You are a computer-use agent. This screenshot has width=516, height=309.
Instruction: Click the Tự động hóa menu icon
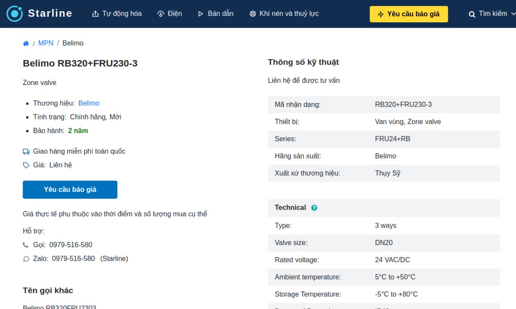[x=95, y=14]
